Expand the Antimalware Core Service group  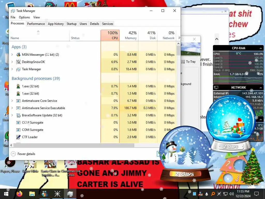pos(12,101)
